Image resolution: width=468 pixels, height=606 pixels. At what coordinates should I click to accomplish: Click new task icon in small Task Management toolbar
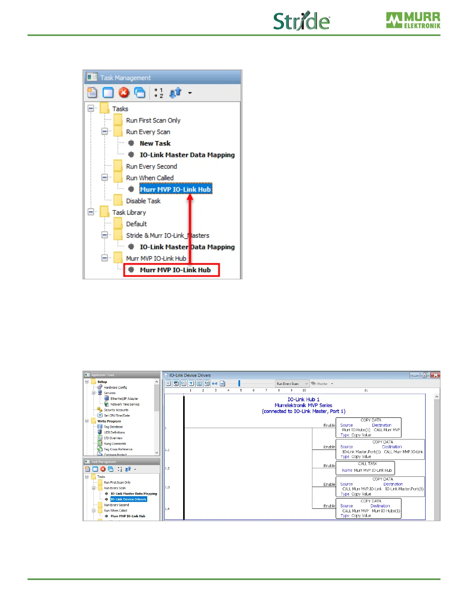click(88, 469)
